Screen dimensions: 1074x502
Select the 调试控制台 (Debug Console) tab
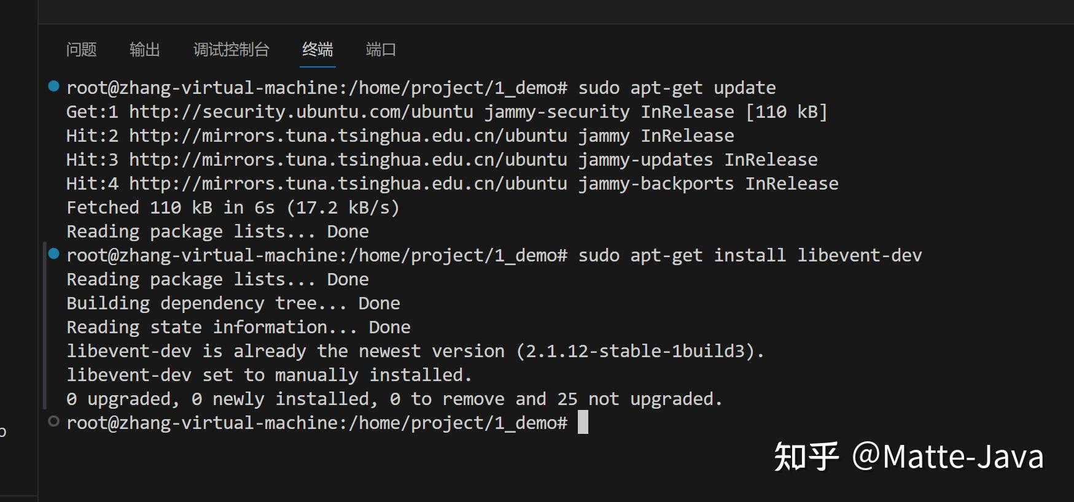pyautogui.click(x=232, y=50)
